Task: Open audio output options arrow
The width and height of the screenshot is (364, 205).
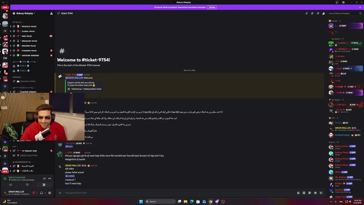Action: coord(45,193)
